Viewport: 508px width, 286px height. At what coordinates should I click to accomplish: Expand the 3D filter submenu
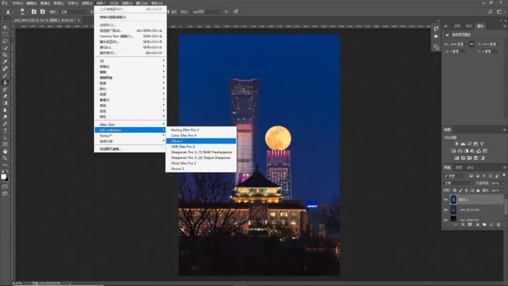coord(130,61)
